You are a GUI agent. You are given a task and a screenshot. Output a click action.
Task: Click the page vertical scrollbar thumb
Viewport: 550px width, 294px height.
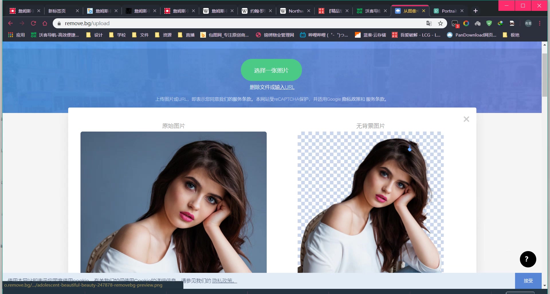tap(545, 74)
